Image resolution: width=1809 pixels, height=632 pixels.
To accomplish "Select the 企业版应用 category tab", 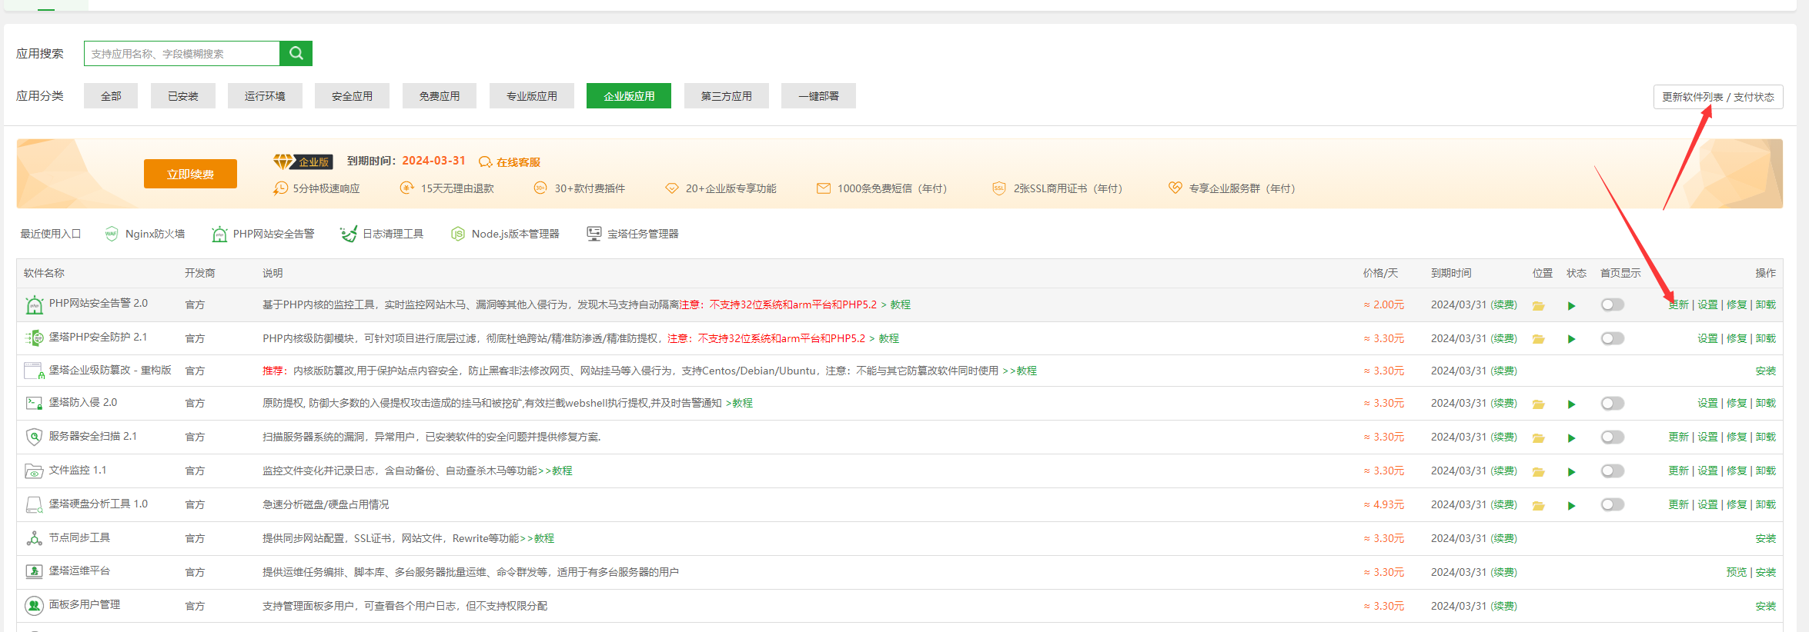I will click(629, 96).
